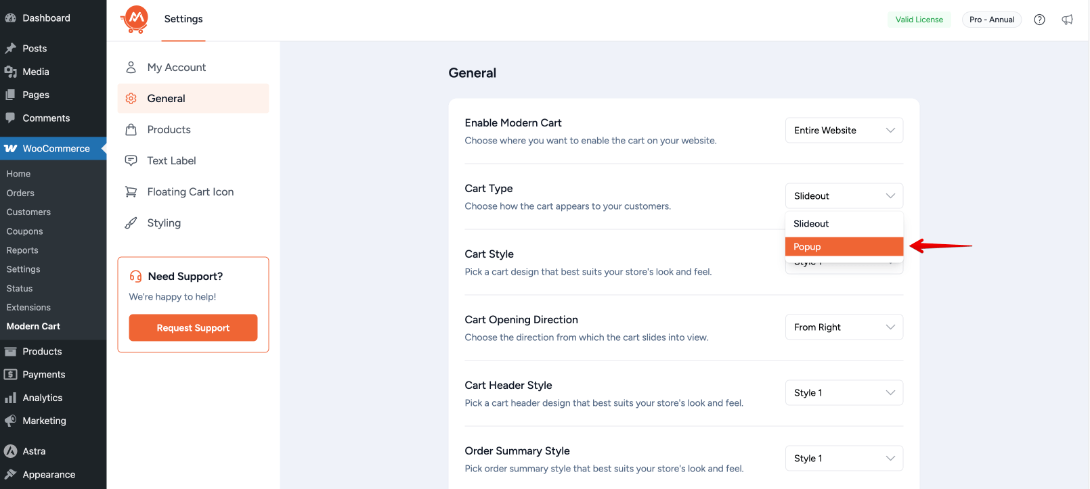Click the WooCommerce logo icon

point(10,148)
